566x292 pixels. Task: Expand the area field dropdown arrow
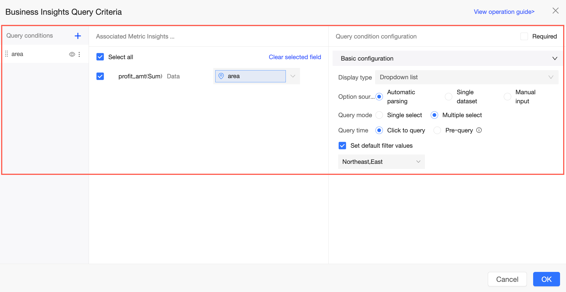pyautogui.click(x=293, y=76)
